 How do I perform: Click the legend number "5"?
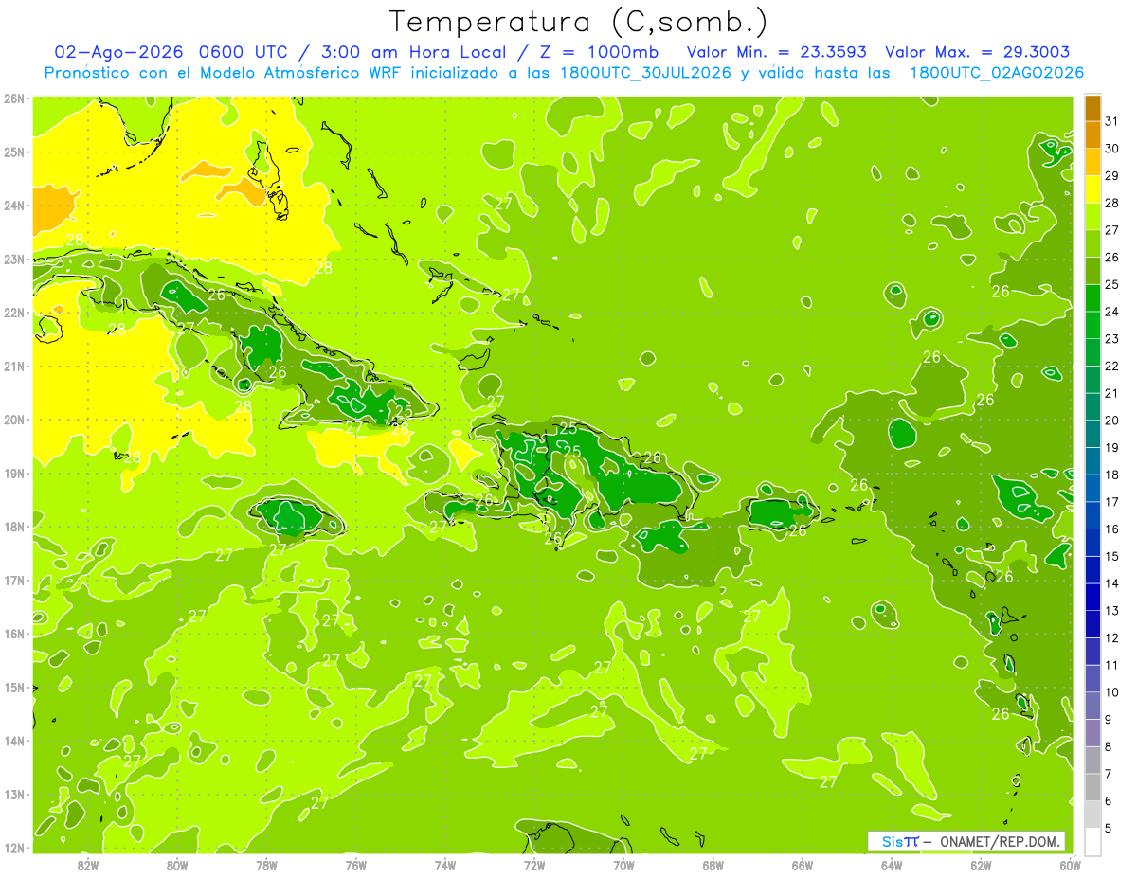1109,828
